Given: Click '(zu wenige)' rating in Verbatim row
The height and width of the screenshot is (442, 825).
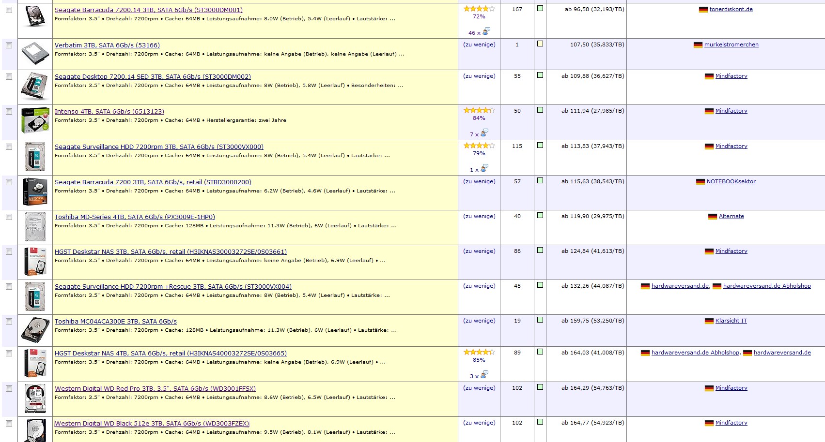Looking at the screenshot, I should pos(479,45).
